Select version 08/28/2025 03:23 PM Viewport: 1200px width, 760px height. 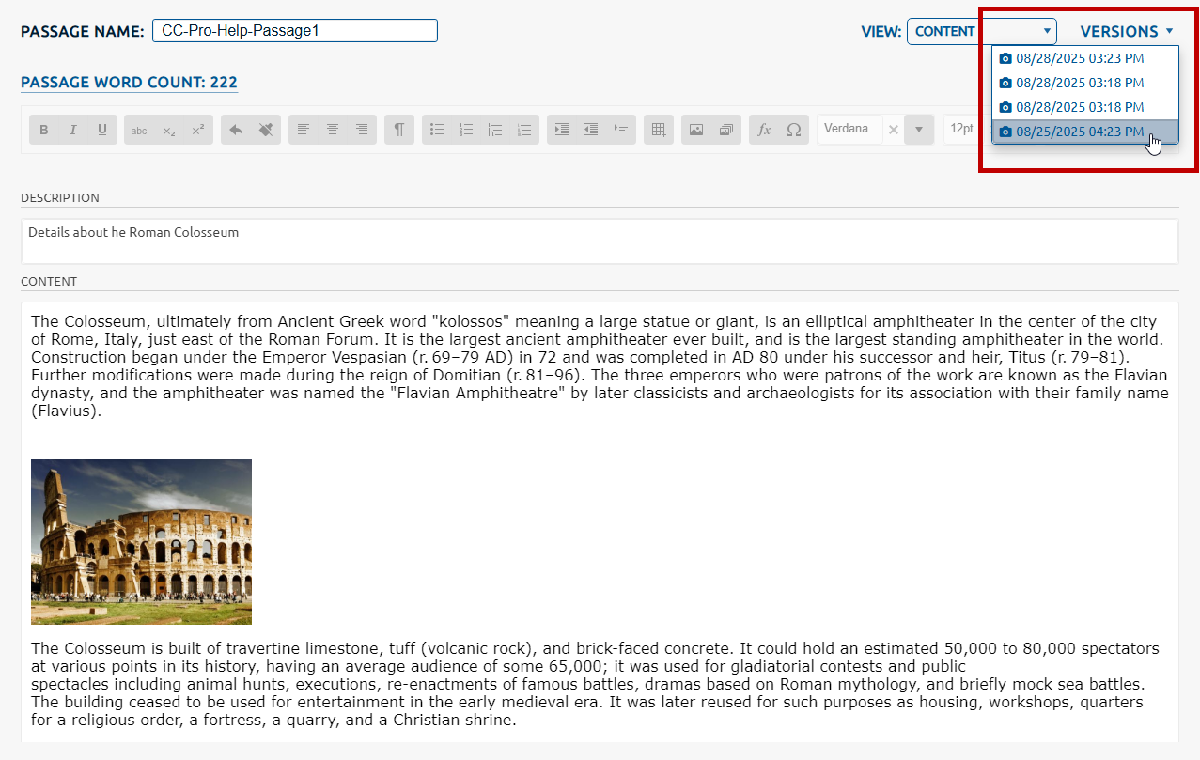(1080, 58)
